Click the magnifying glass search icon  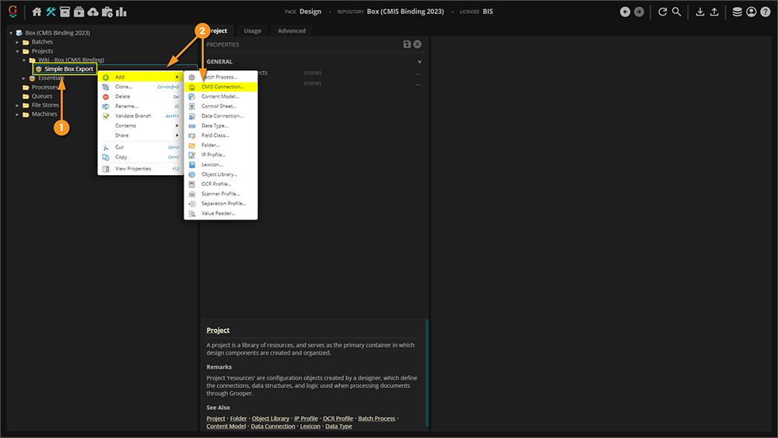pos(676,12)
